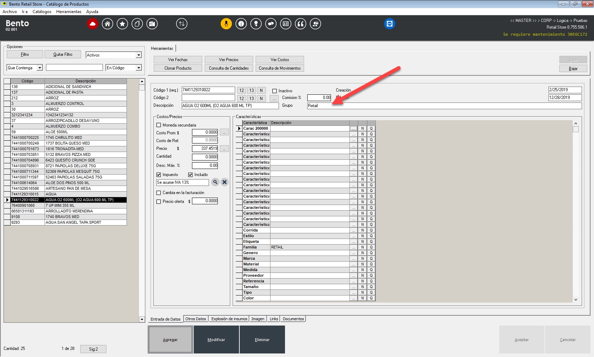The height and width of the screenshot is (357, 594).
Task: Click ellipsis button beside Código 2 format
Action: (274, 98)
